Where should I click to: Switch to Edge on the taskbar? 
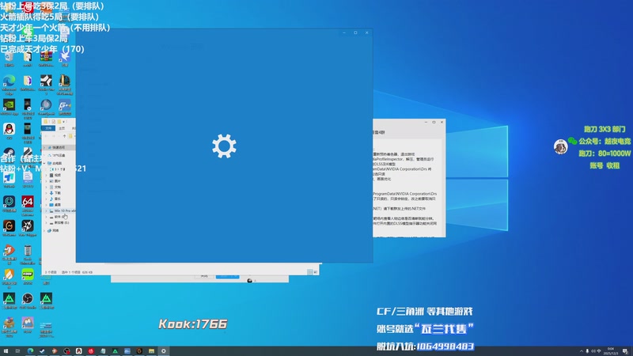(30, 351)
